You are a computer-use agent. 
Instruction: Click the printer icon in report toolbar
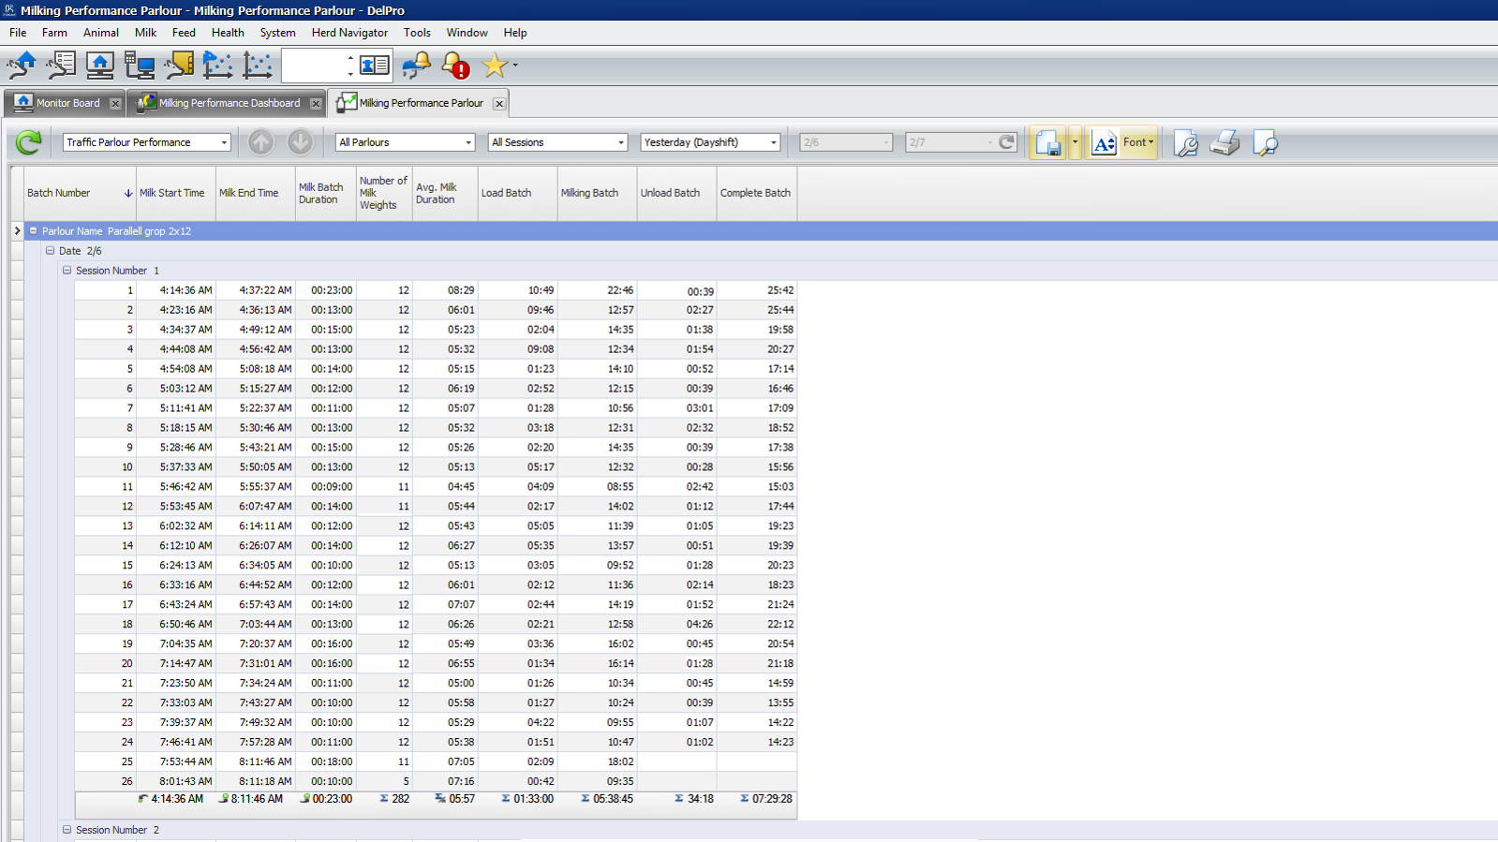point(1224,142)
